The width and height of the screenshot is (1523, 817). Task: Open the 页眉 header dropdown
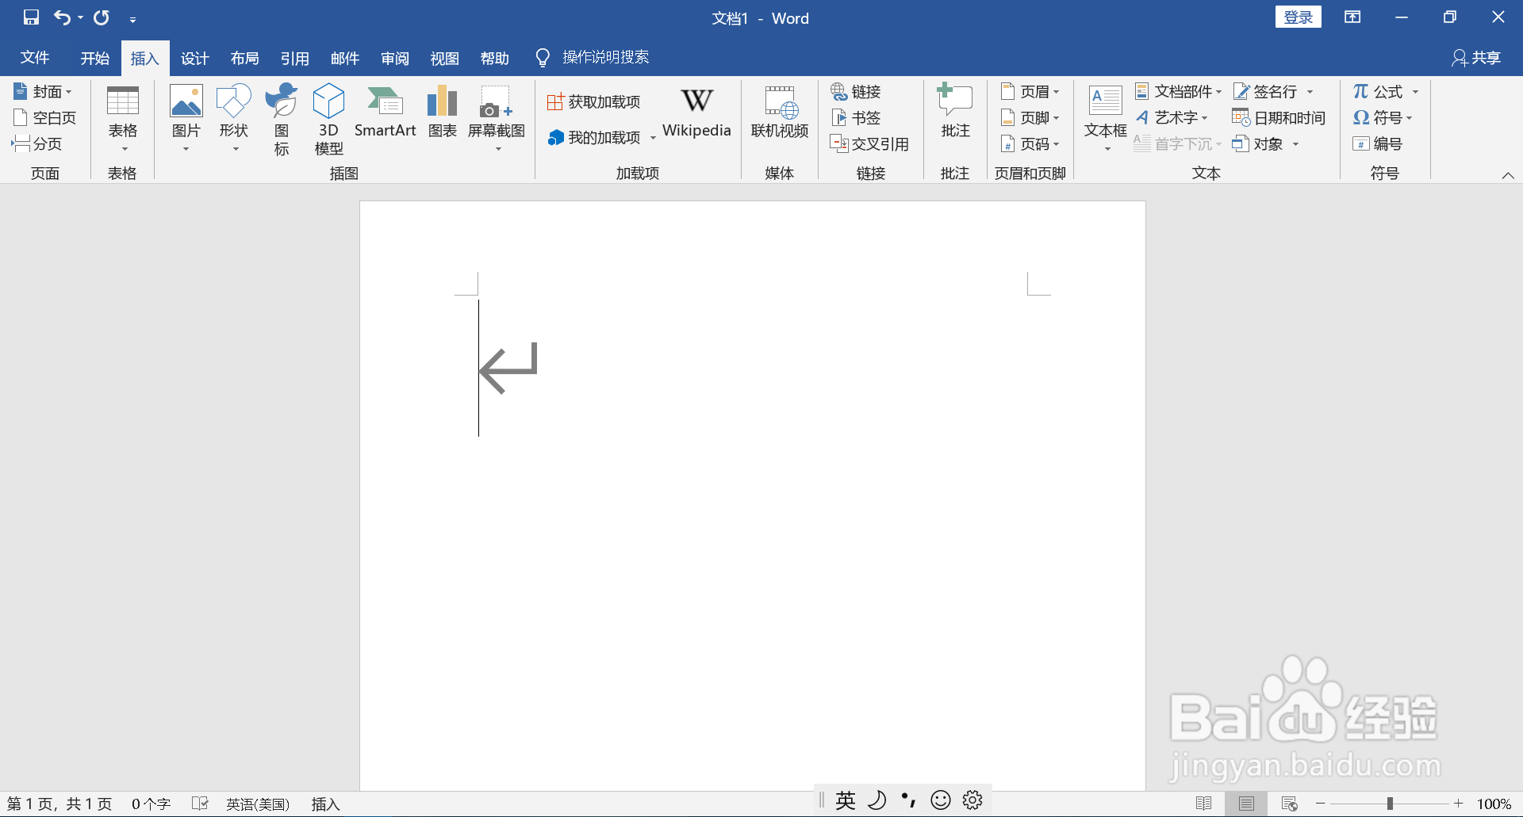point(1030,91)
